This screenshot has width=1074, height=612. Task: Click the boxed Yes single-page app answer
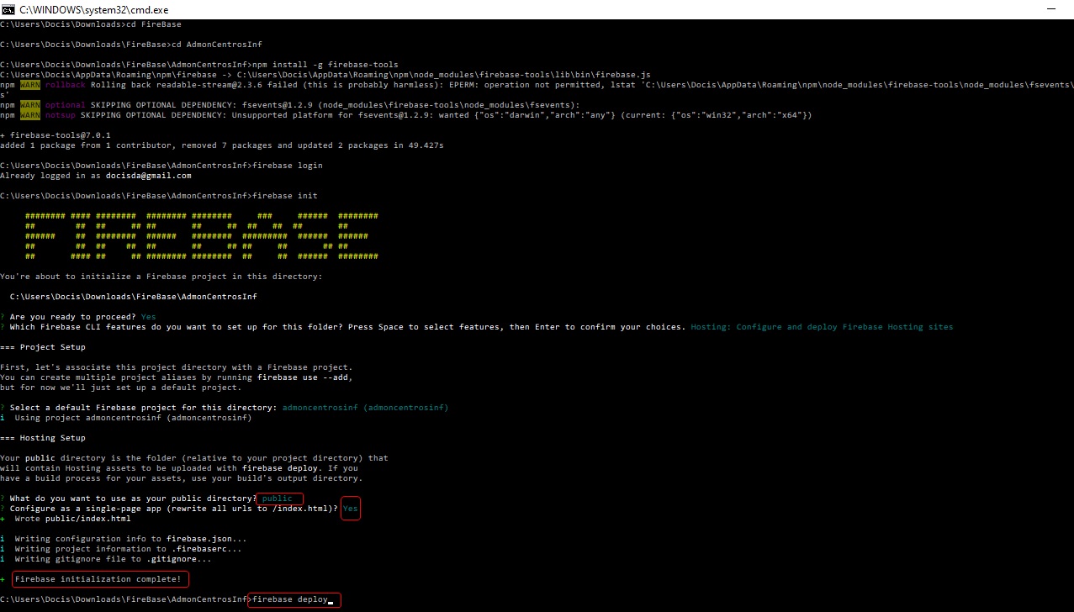tap(350, 509)
